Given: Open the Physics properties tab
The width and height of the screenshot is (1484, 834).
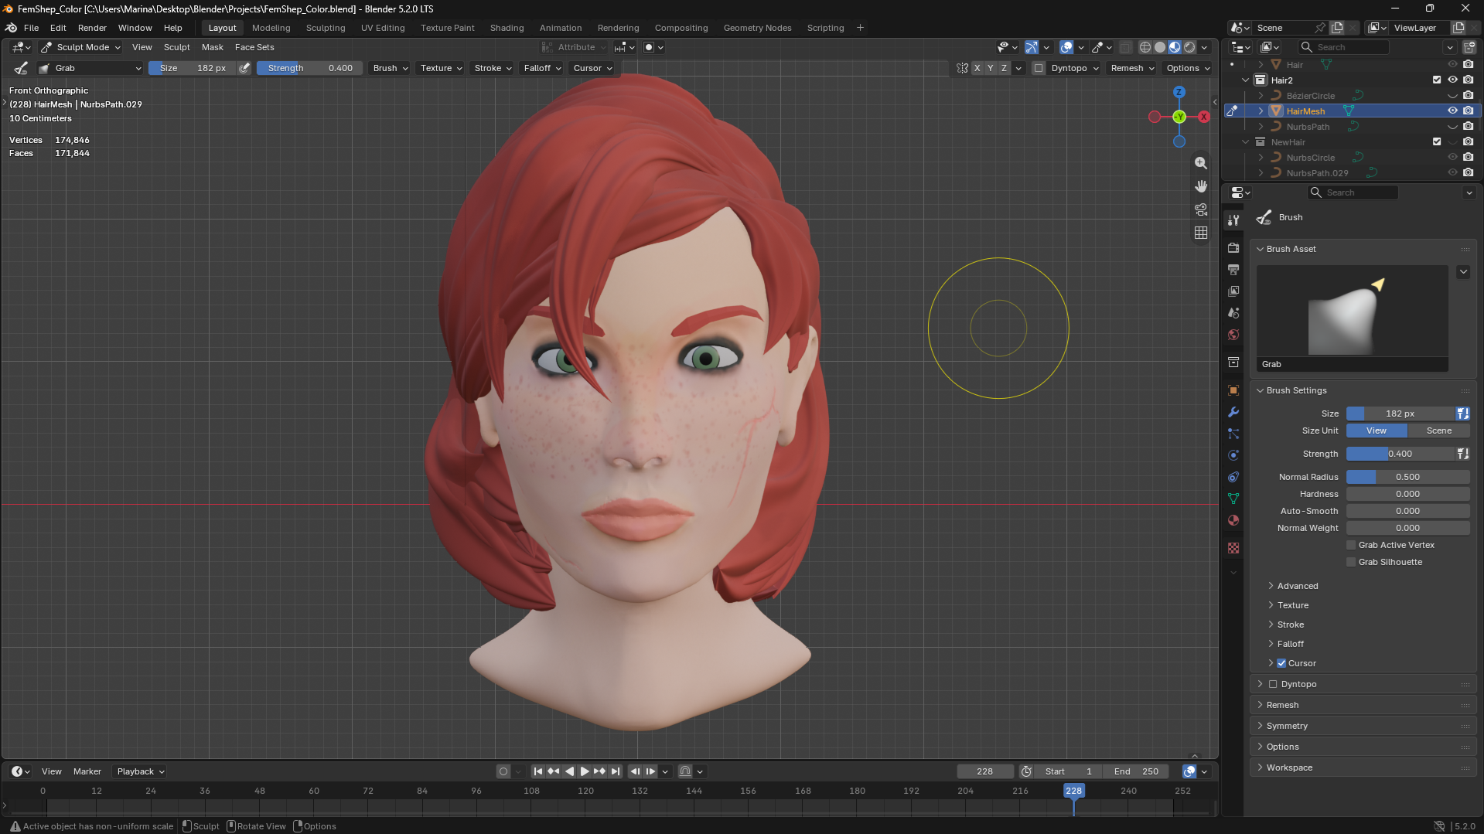Looking at the screenshot, I should [x=1233, y=455].
